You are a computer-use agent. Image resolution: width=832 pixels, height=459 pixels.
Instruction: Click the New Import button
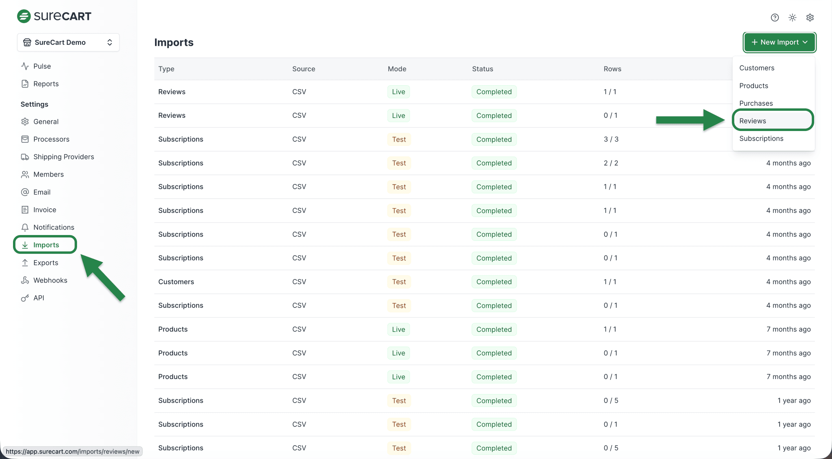(x=779, y=42)
